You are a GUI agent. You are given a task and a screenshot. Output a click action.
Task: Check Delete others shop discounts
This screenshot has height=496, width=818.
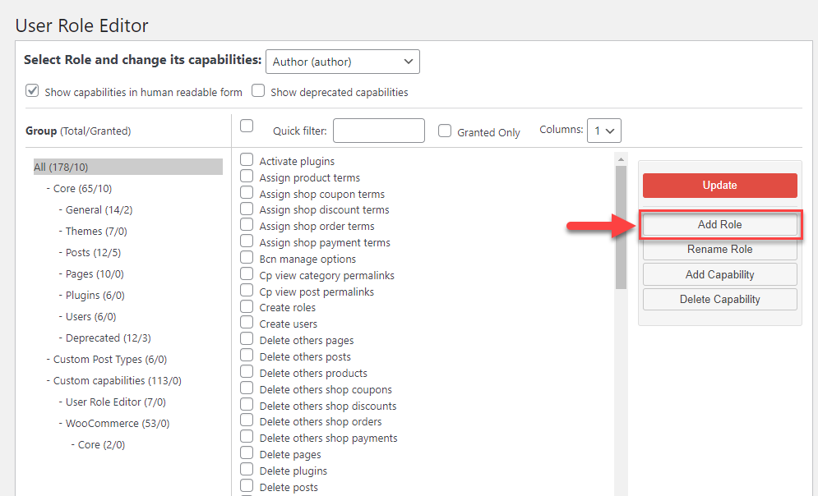click(247, 404)
